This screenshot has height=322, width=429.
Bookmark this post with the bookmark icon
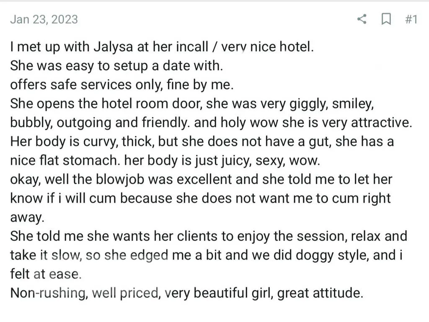click(386, 19)
